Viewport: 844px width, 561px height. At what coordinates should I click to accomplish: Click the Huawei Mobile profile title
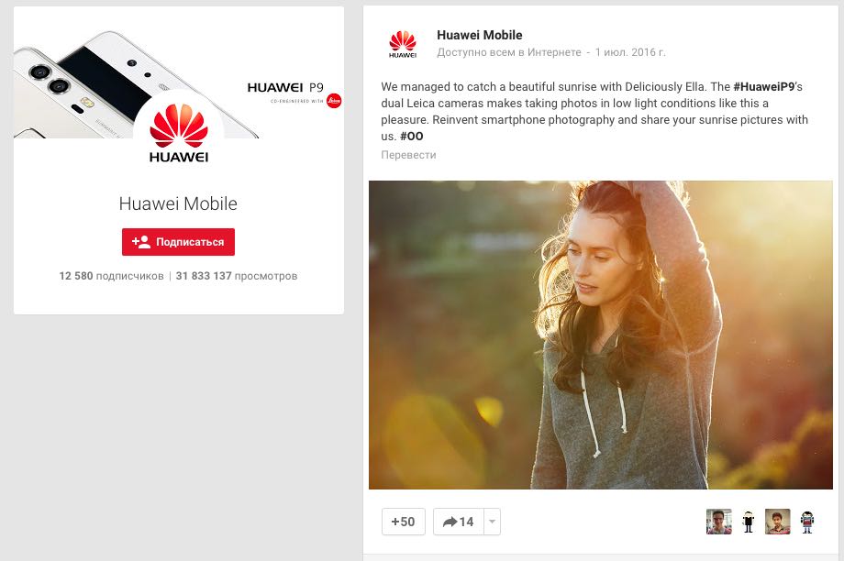point(178,203)
